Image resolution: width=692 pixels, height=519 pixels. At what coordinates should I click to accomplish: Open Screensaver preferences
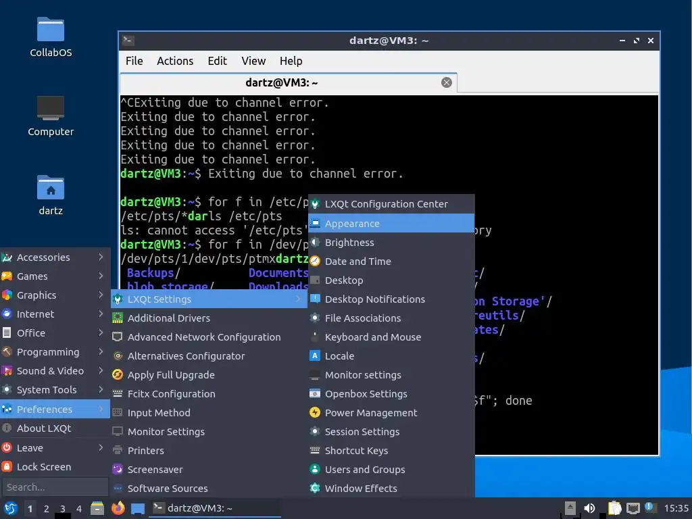click(209, 470)
